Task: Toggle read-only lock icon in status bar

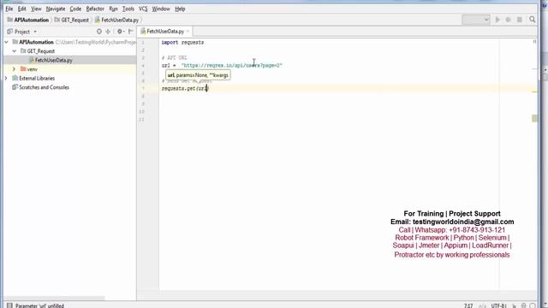Action: (515, 305)
